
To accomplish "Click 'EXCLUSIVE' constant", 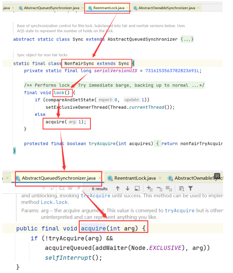I will tap(165, 248).
